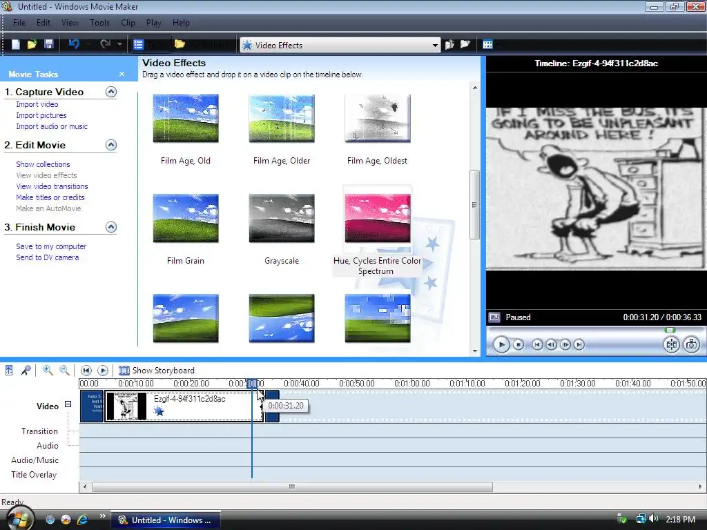Click the preview monitor Stop button
707x530 pixels.
click(x=519, y=345)
